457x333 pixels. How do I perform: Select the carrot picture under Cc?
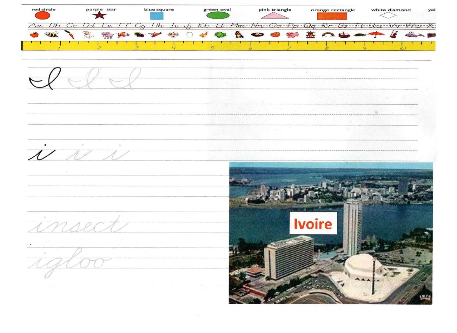pos(69,35)
